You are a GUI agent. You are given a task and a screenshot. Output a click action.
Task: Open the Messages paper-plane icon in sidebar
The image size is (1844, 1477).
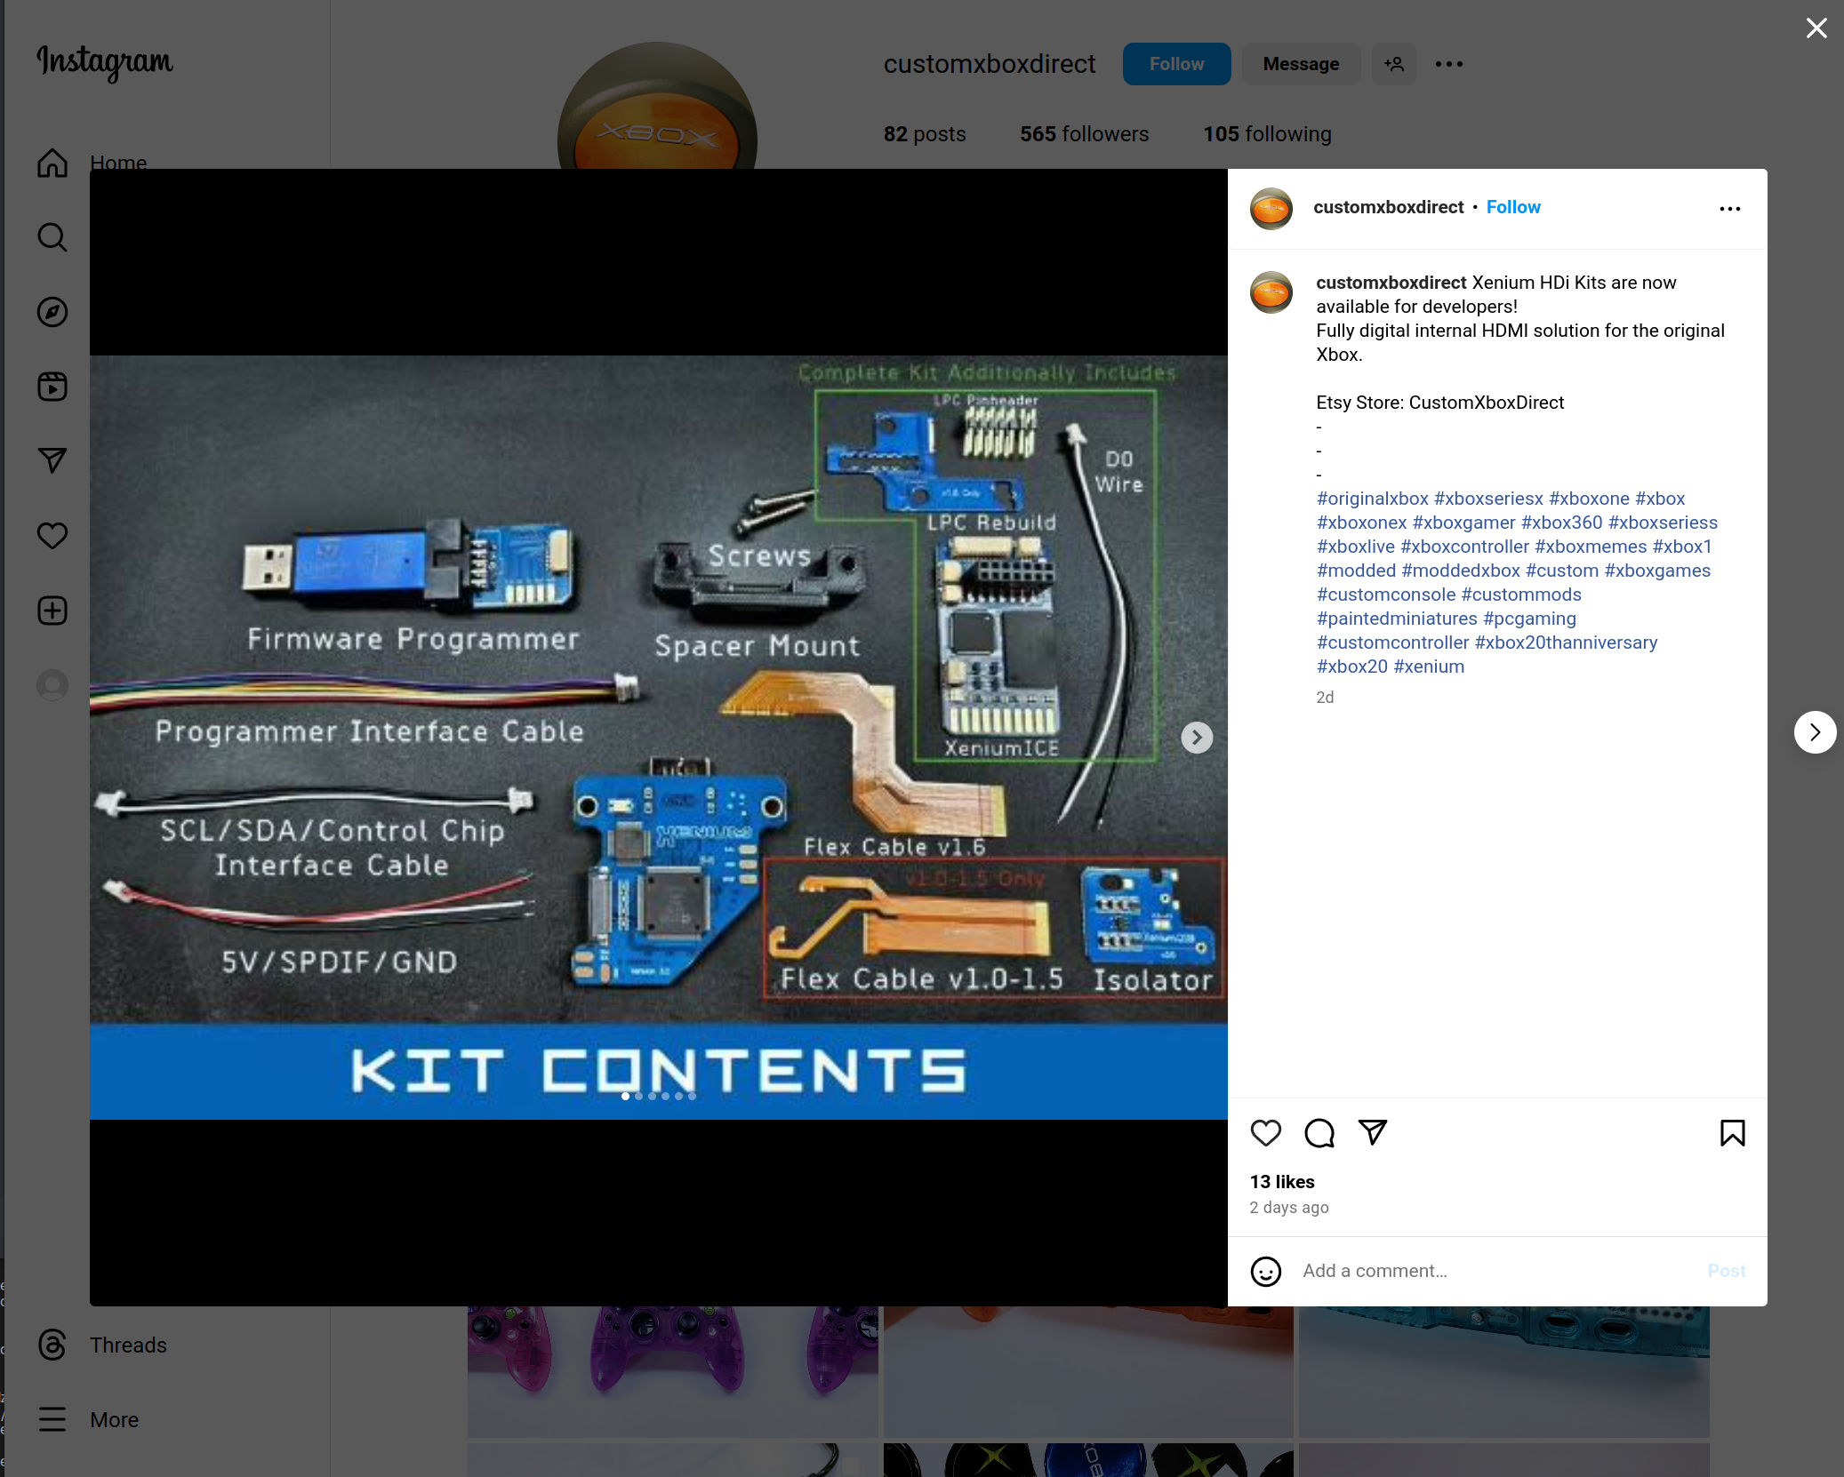(52, 460)
